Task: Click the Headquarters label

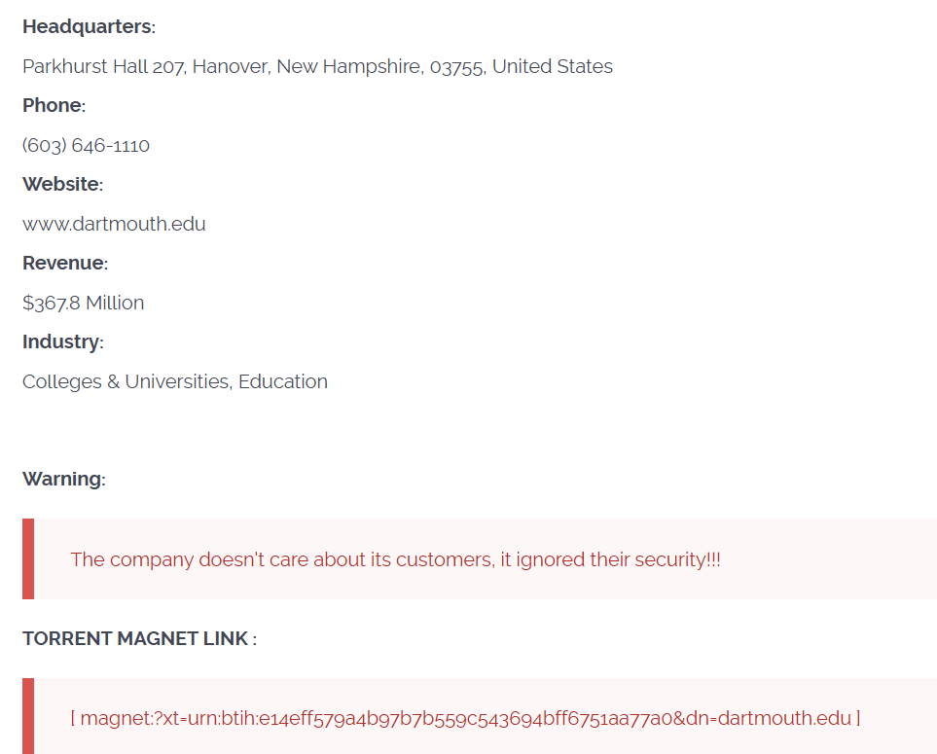Action: click(88, 26)
